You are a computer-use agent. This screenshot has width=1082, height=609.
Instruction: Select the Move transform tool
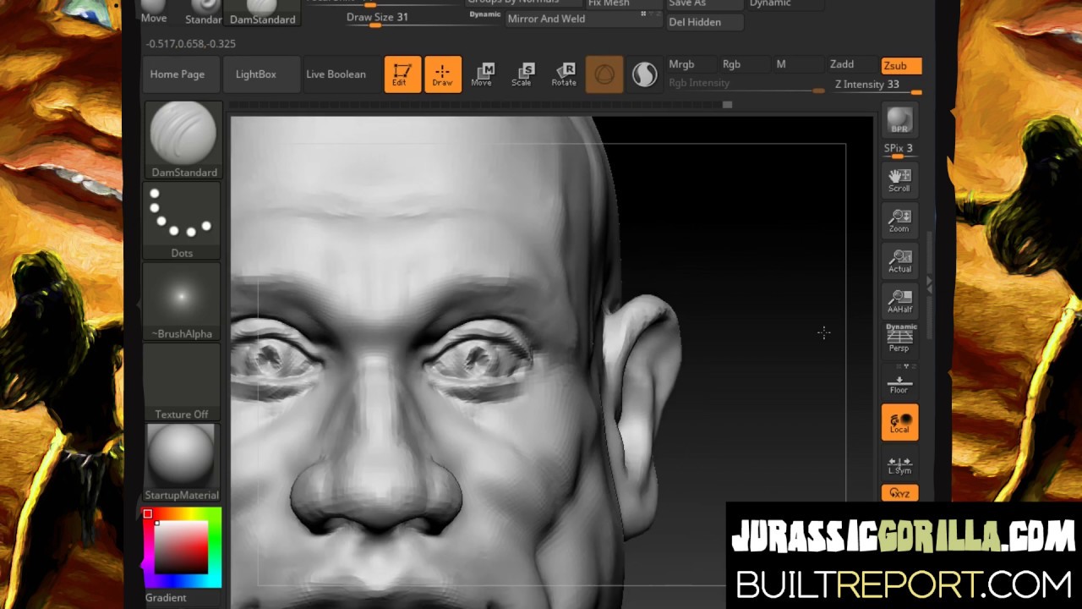[x=482, y=74]
